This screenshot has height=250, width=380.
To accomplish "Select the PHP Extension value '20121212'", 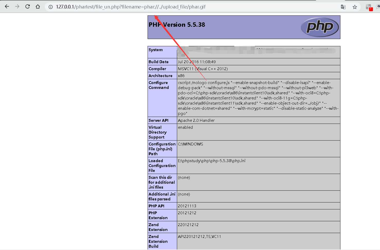I will tap(187, 213).
